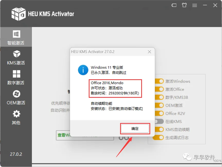Open the 其他 settings tab

(16, 117)
